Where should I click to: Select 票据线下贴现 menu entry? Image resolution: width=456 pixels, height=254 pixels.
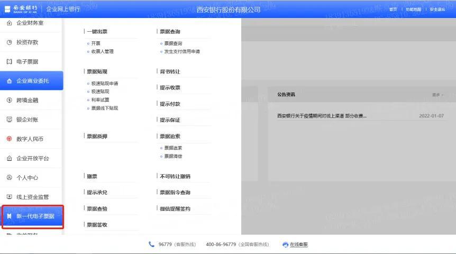click(x=105, y=108)
